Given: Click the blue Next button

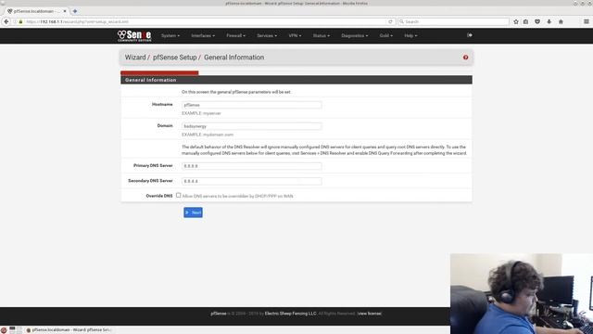Looking at the screenshot, I should [193, 212].
